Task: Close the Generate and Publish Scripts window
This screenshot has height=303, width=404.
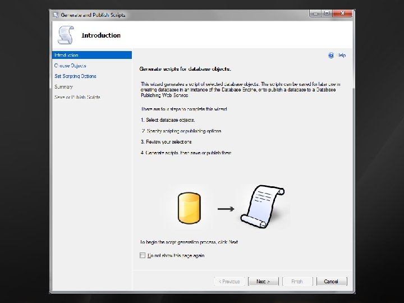Action: [x=342, y=13]
